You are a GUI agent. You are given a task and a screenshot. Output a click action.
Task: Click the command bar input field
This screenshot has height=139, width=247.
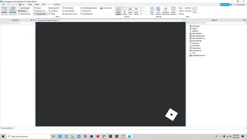click(x=123, y=128)
